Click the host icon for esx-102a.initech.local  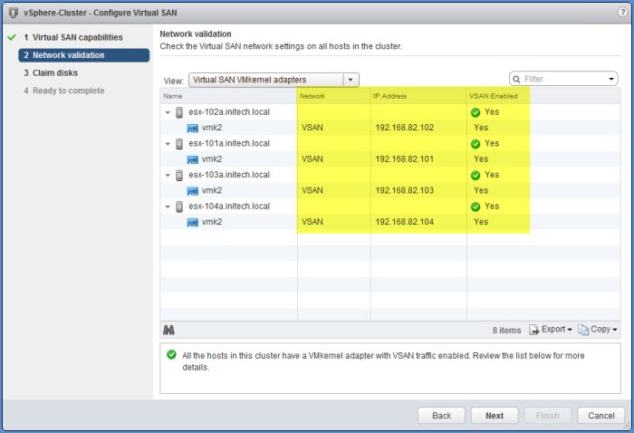click(x=179, y=112)
